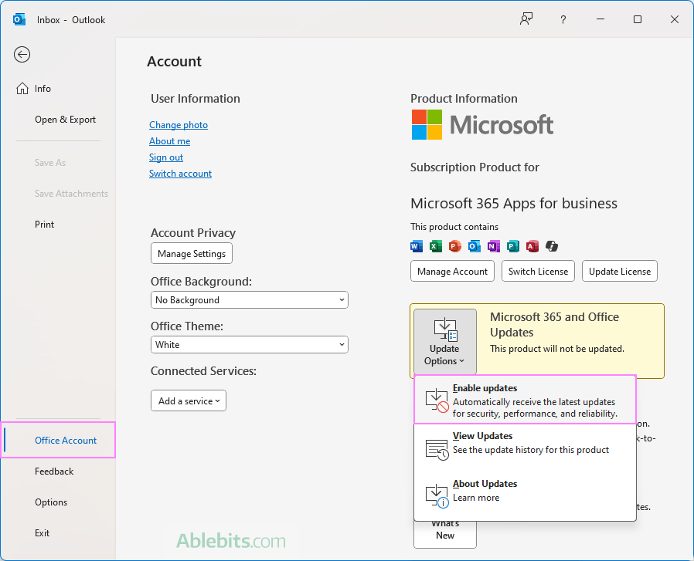Expand the Add a service dropdown

[x=189, y=400]
